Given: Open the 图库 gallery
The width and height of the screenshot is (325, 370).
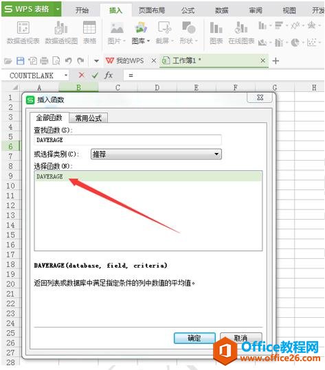Looking at the screenshot, I should pos(141,33).
